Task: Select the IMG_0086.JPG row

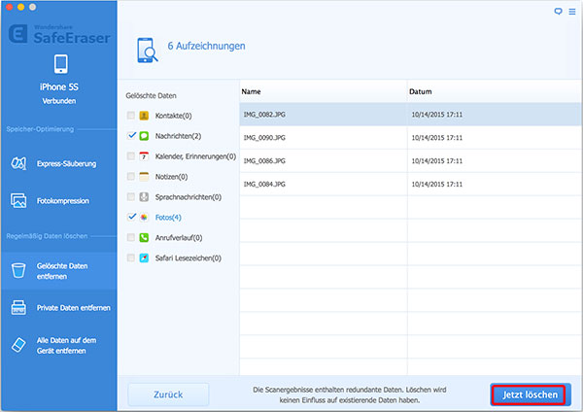Action: click(x=410, y=160)
